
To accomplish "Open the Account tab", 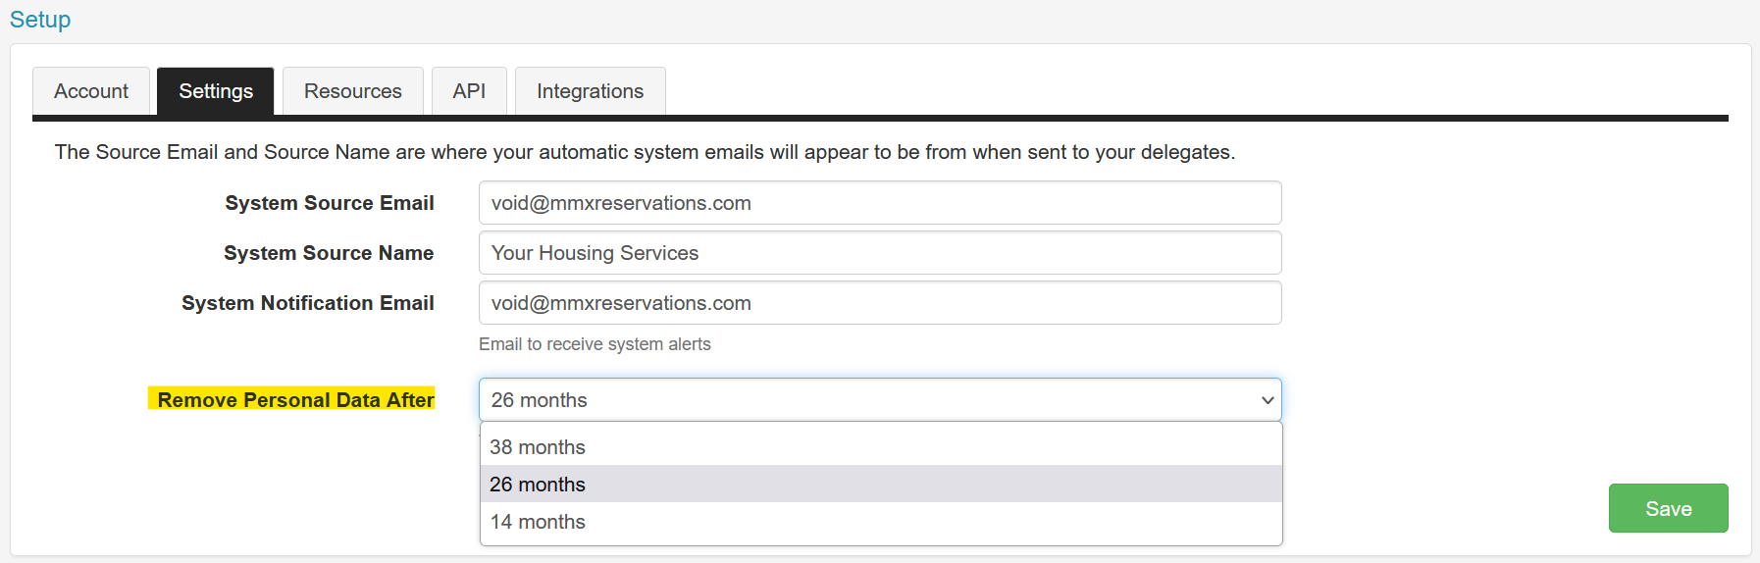I will (x=91, y=91).
